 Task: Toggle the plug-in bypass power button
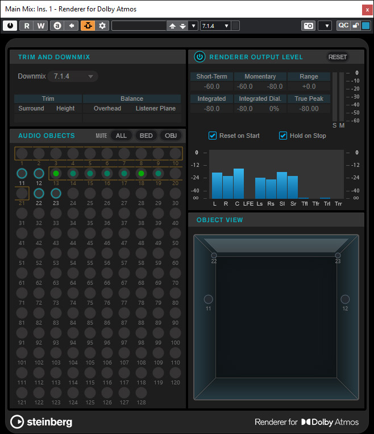click(10, 26)
